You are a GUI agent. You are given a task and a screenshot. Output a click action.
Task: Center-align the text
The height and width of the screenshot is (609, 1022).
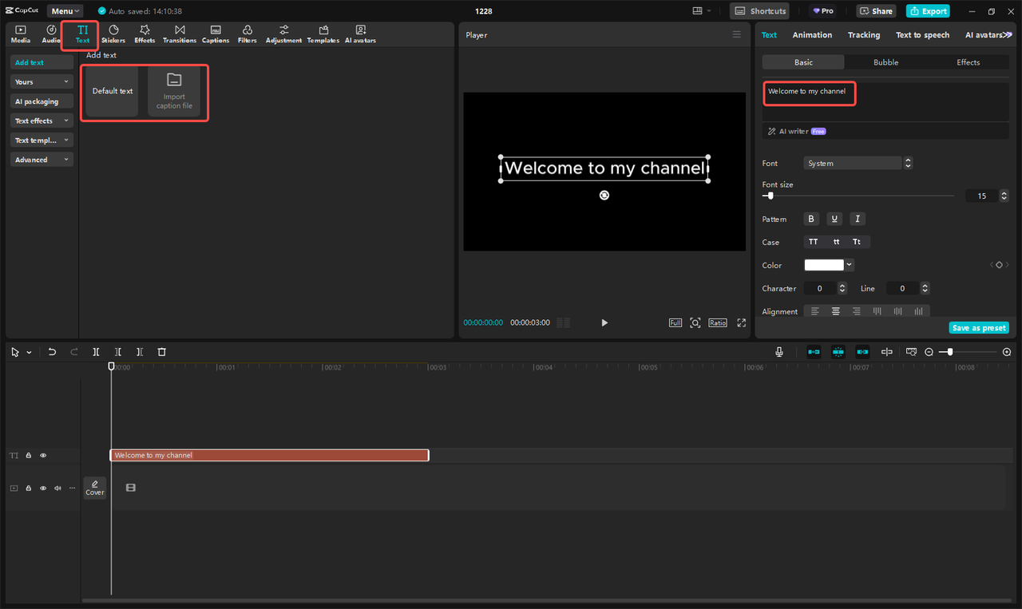point(836,311)
